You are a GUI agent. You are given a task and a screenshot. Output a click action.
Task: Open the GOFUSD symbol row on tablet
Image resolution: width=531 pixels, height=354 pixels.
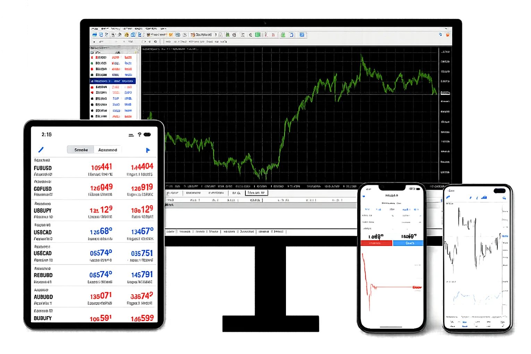click(94, 189)
